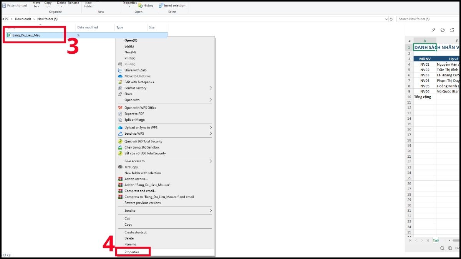The width and height of the screenshot is (461, 259).
Task: Click History in the Open ribbon group
Action: tap(146, 5)
